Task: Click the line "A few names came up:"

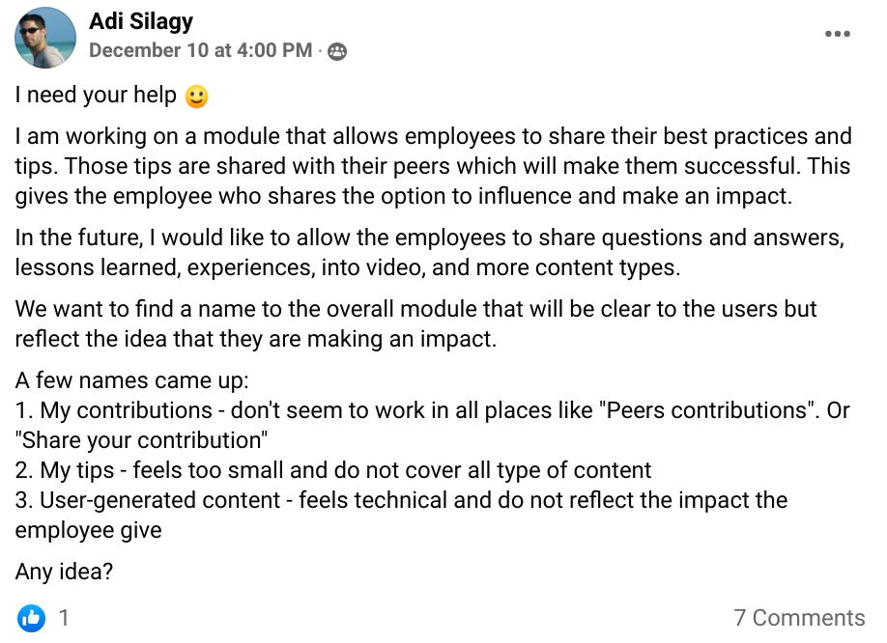Action: pyautogui.click(x=132, y=380)
